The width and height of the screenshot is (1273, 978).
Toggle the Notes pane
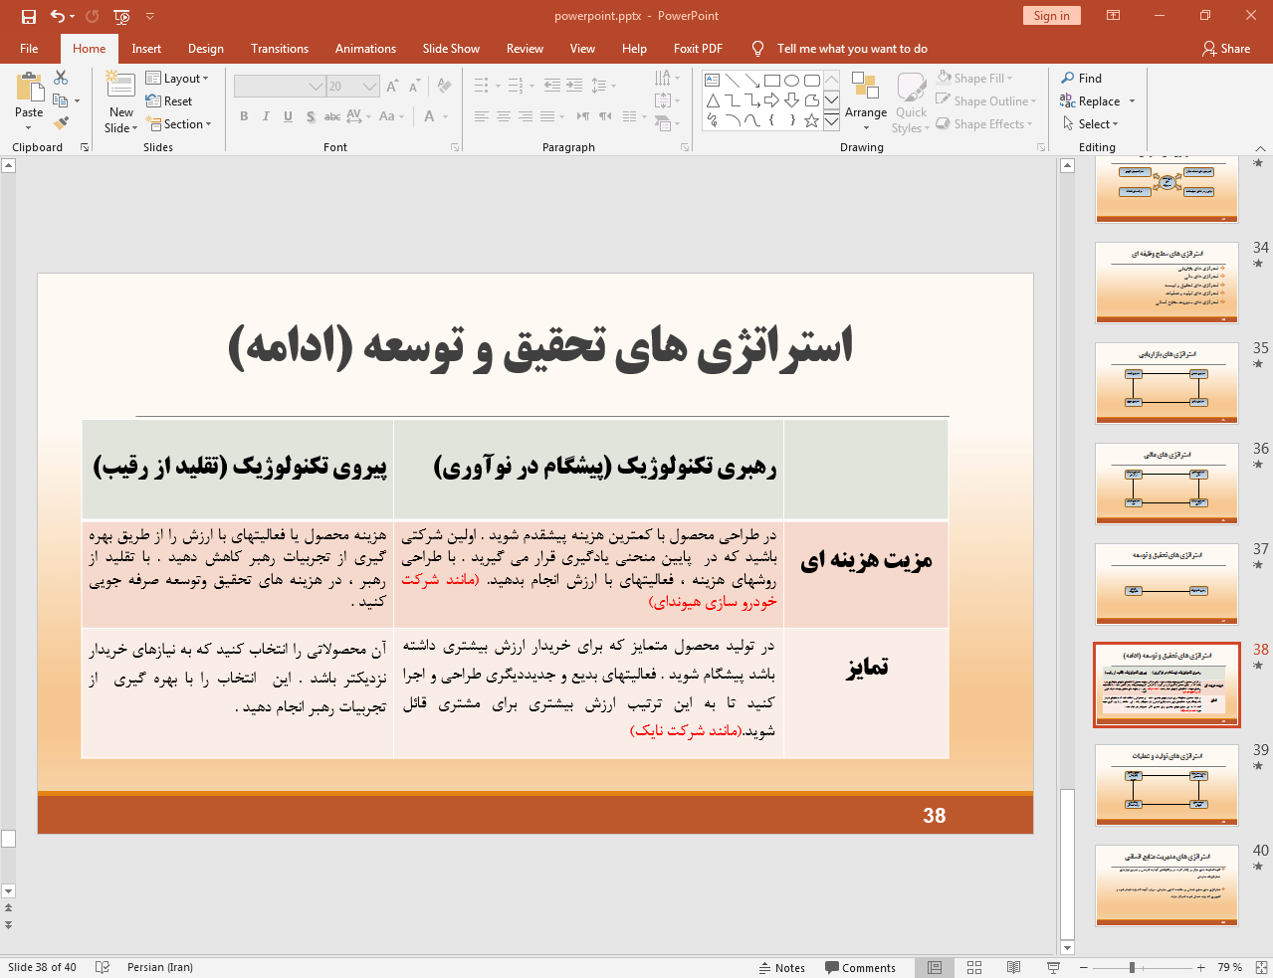[781, 967]
